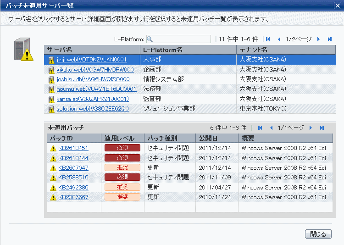Open patch KB2492386 link
The height and width of the screenshot is (245, 344).
pos(73,188)
